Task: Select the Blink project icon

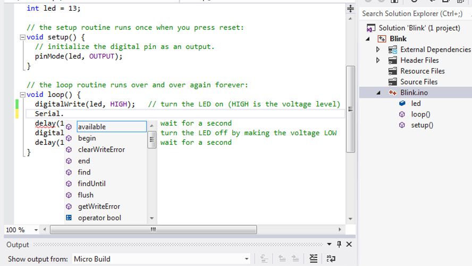Action: [x=382, y=39]
